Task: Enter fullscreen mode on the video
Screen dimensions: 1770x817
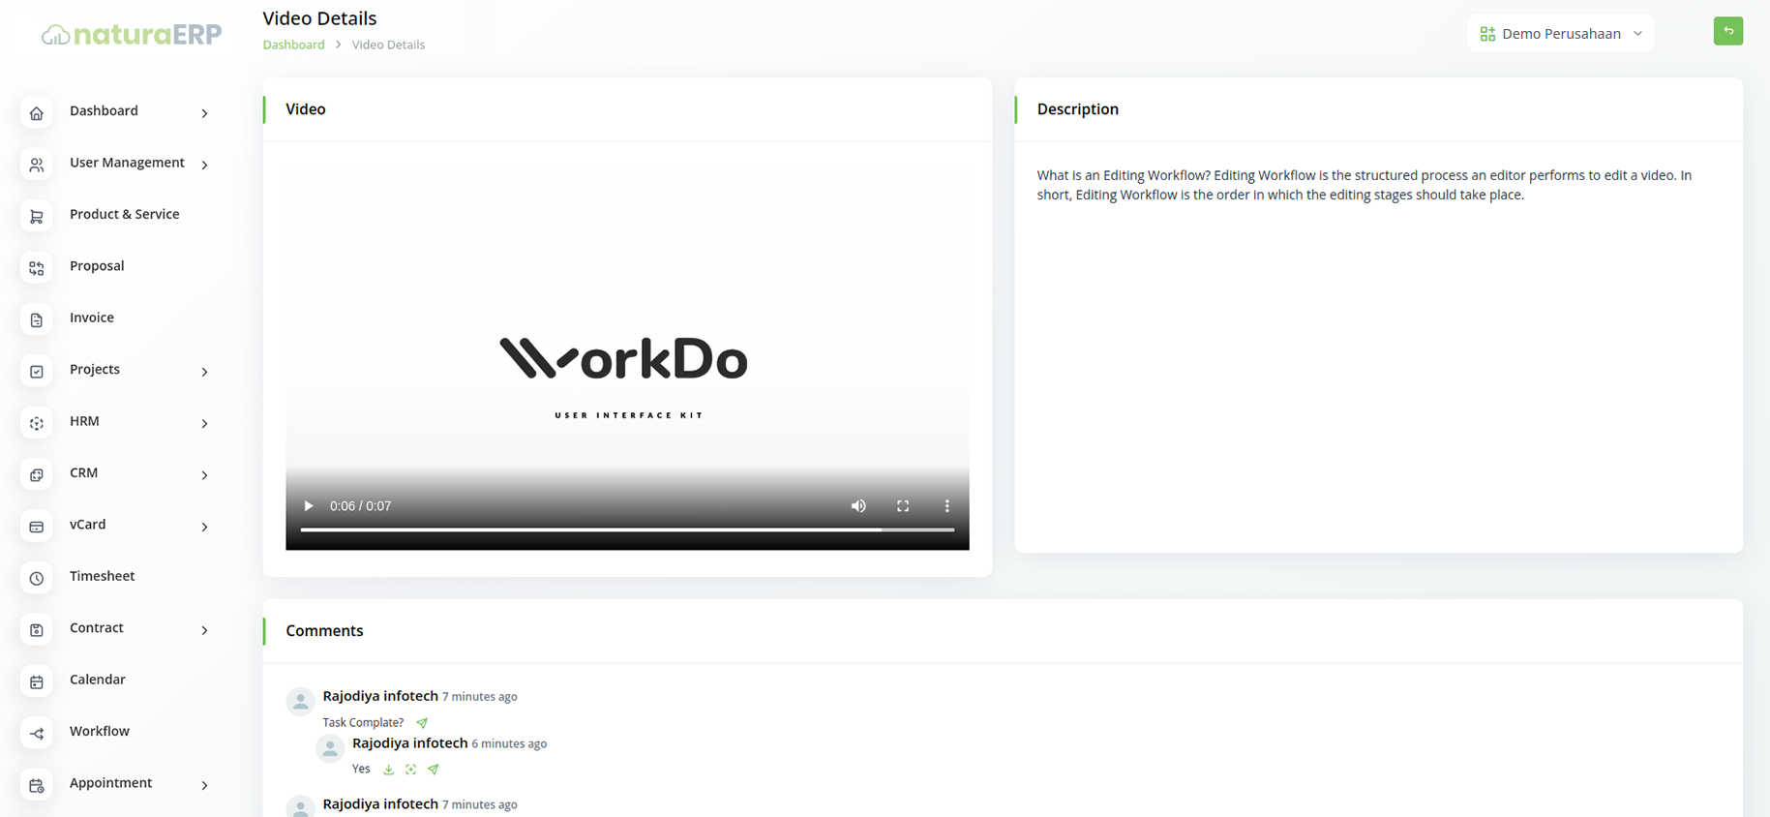Action: click(903, 506)
